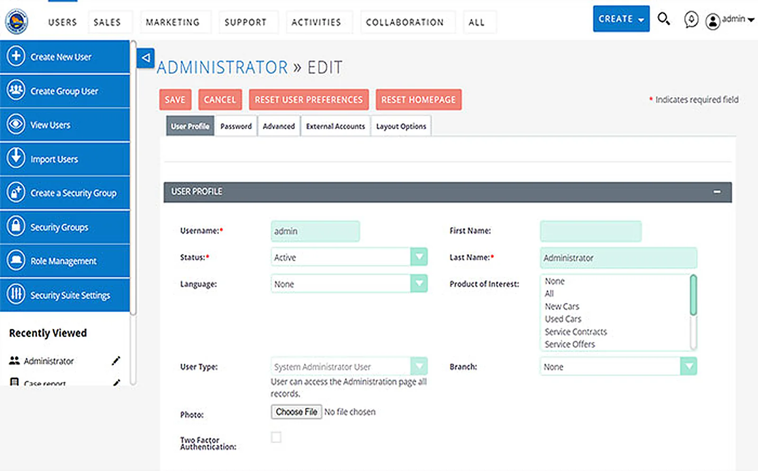The width and height of the screenshot is (758, 471).
Task: Select Service Contracts in Product of Interest
Action: [576, 332]
